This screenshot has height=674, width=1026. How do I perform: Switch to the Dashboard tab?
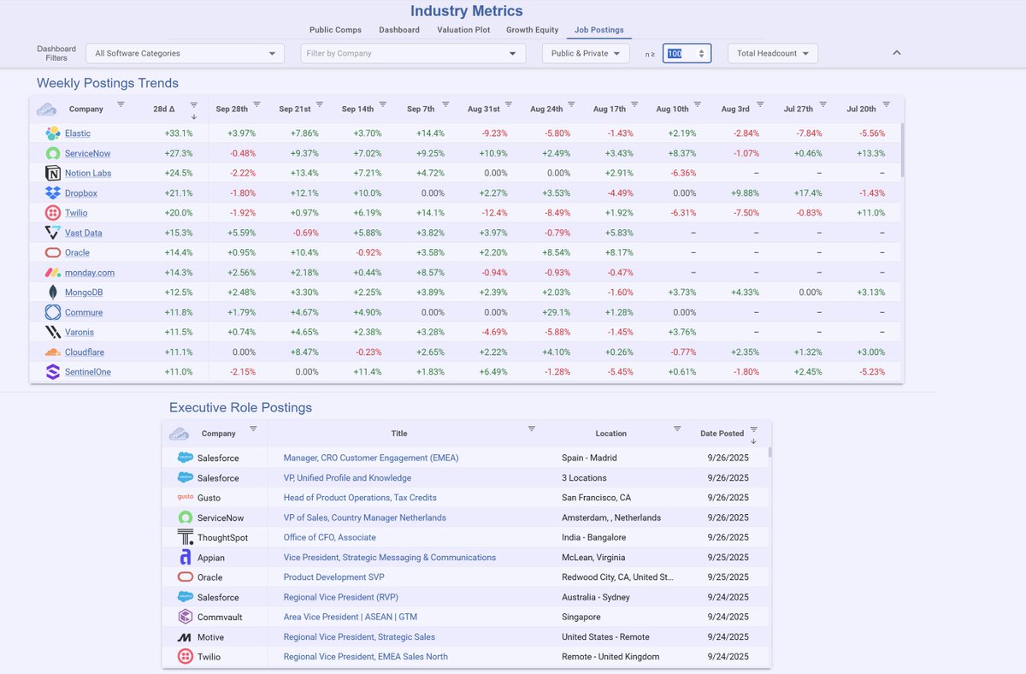(x=398, y=29)
